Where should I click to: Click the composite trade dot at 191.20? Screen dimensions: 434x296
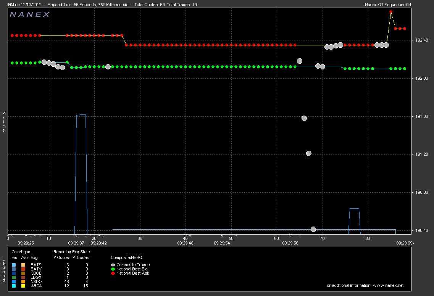(x=309, y=153)
